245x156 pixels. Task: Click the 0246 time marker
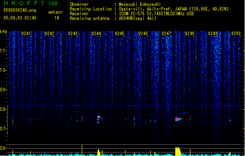143,34
